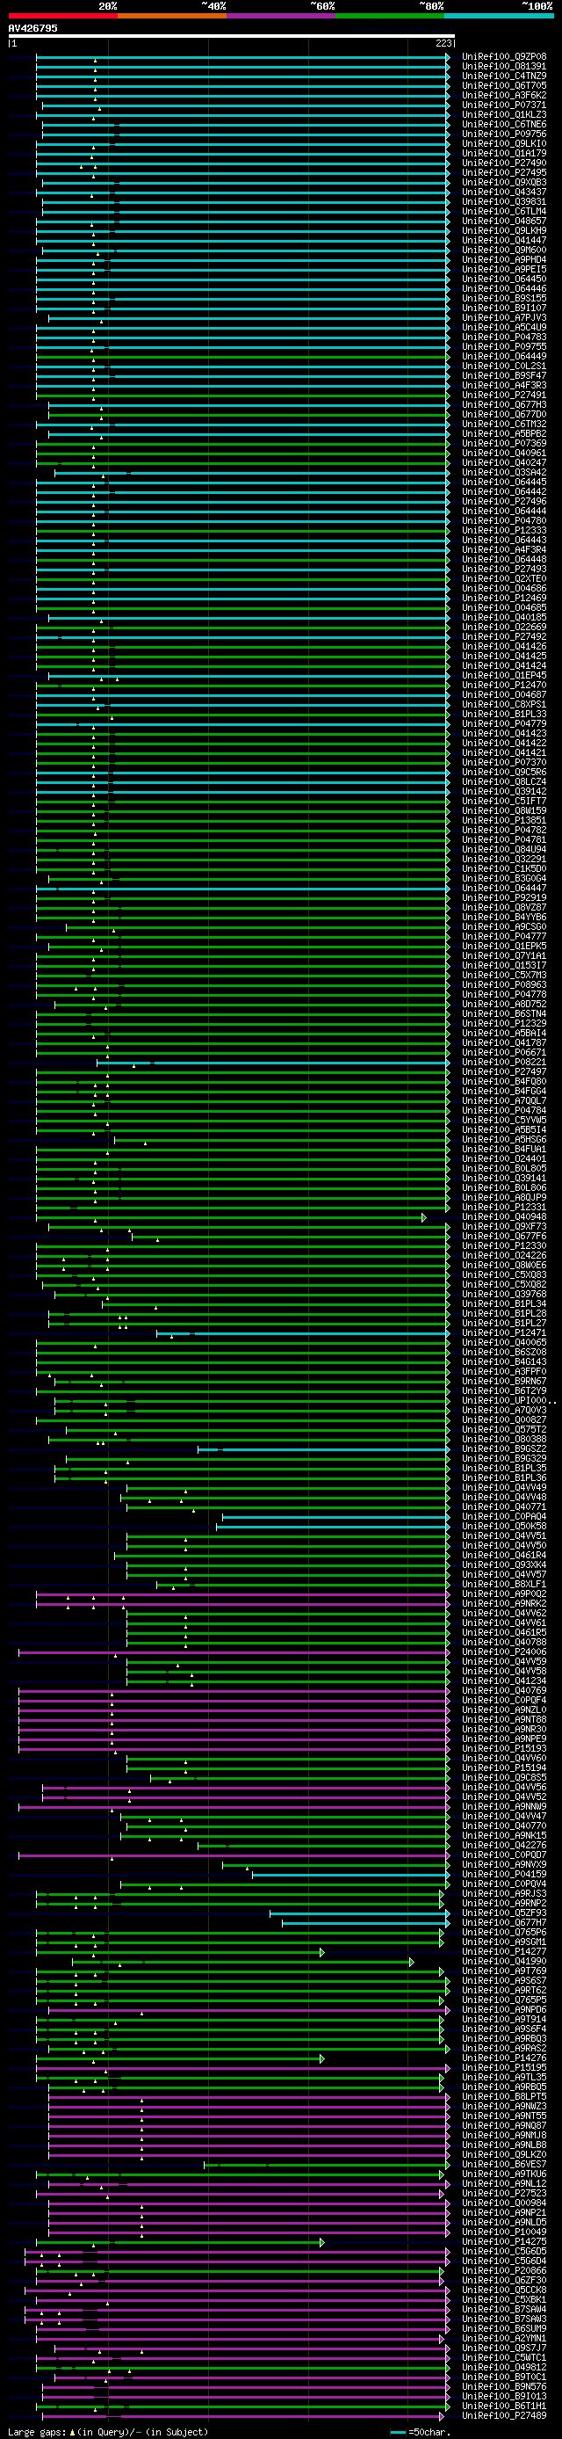This screenshot has height=2439, width=562.
Task: Open the UniRef100_Q50K58 entry
Action: (504, 1525)
